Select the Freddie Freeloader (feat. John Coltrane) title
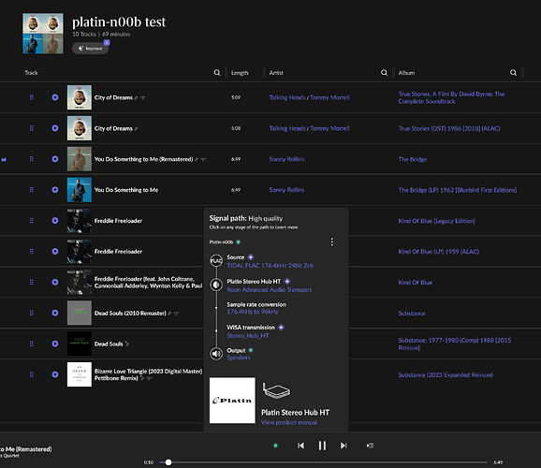 (x=149, y=283)
